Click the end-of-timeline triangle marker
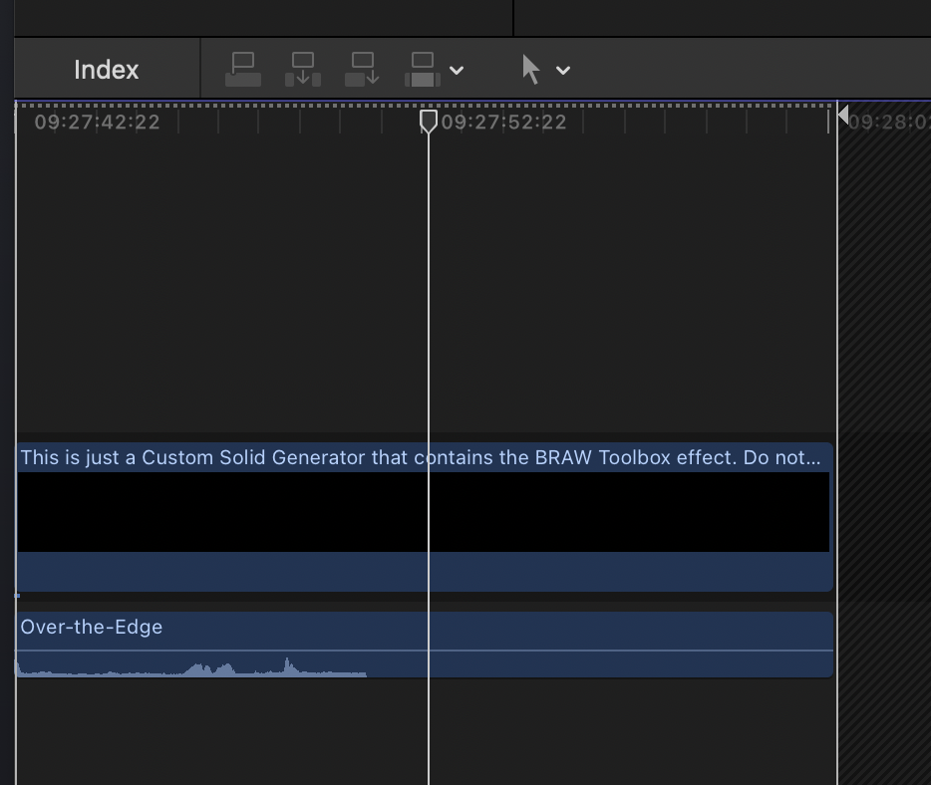 tap(842, 116)
